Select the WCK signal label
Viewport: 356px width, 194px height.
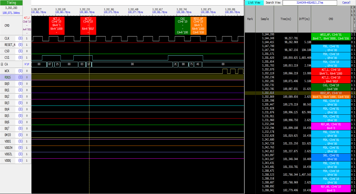[7, 71]
